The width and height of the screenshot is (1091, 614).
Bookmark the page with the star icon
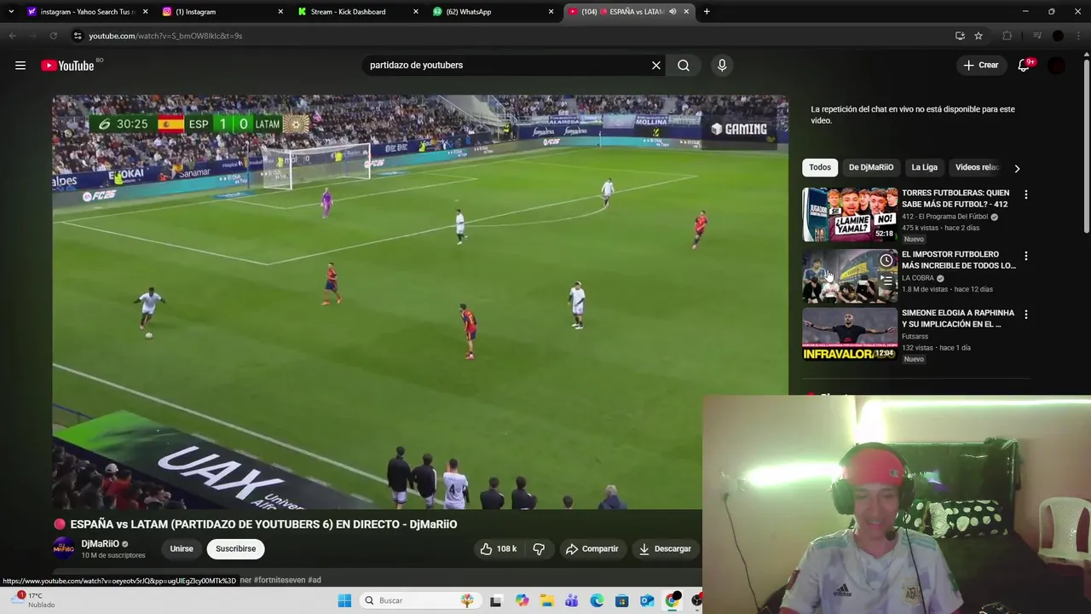click(x=978, y=36)
